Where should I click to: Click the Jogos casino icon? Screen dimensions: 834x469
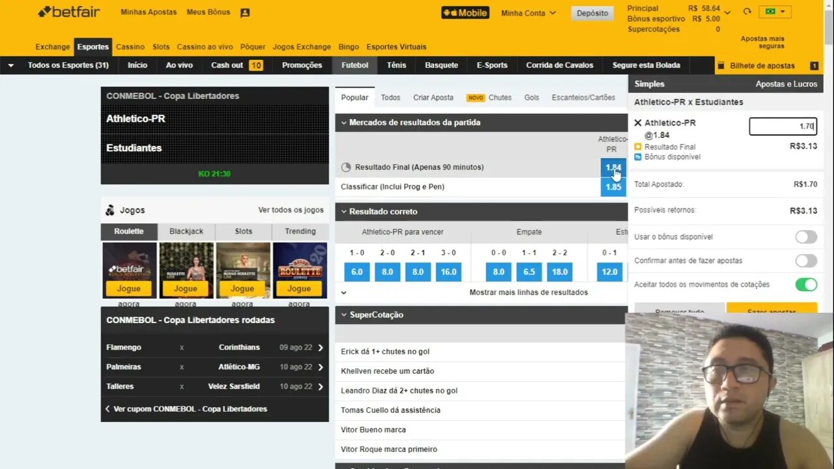110,210
